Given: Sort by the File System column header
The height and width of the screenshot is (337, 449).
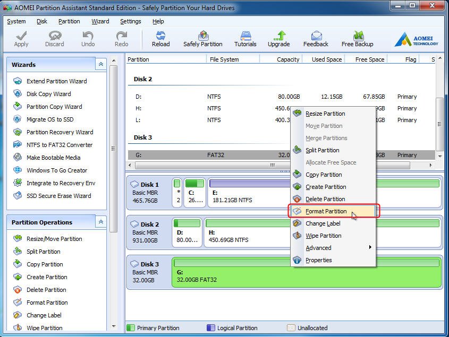Looking at the screenshot, I should point(233,59).
